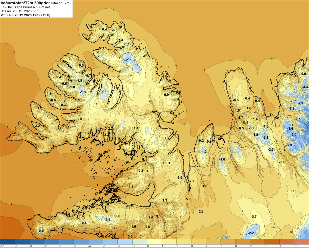Select the 2.6 temperature label
Viewport: 309px width, 248px height.
(x=75, y=211)
